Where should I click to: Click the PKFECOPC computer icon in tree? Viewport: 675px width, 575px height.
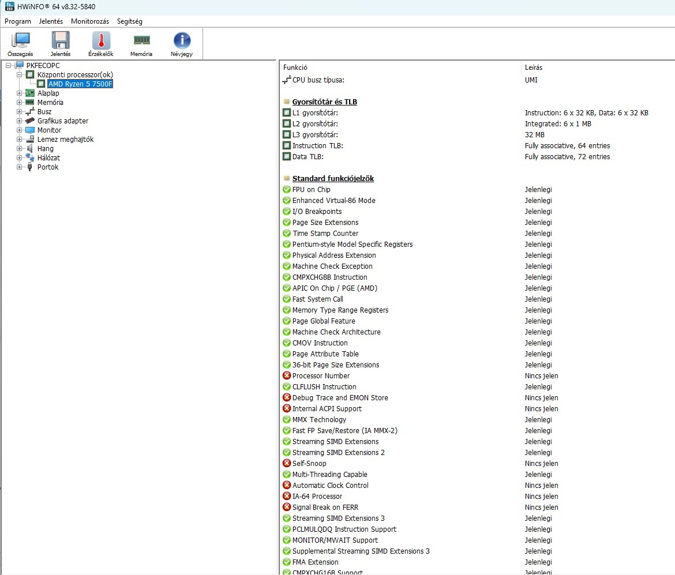[x=19, y=65]
